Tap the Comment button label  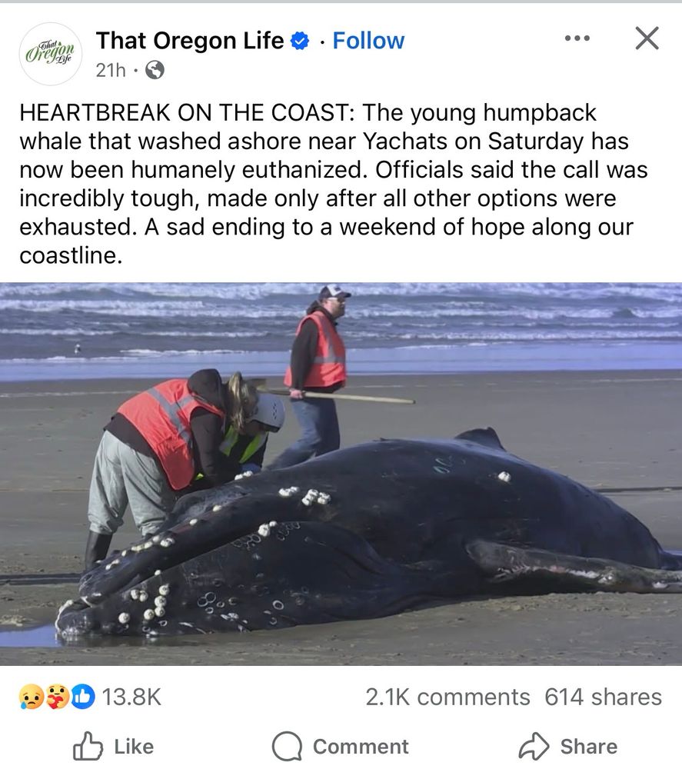(361, 747)
